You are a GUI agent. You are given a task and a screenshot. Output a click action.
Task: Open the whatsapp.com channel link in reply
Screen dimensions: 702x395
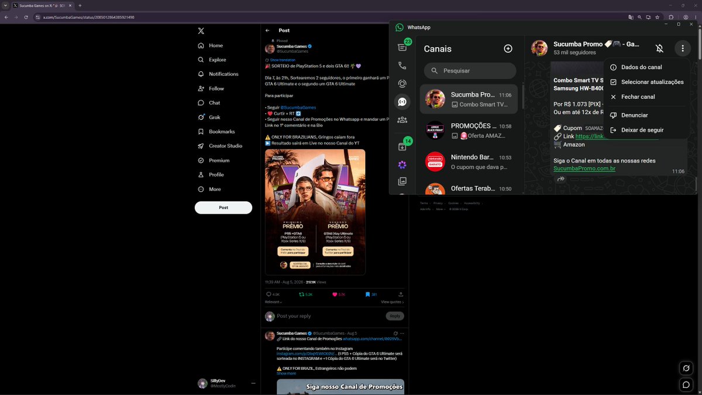pos(372,339)
